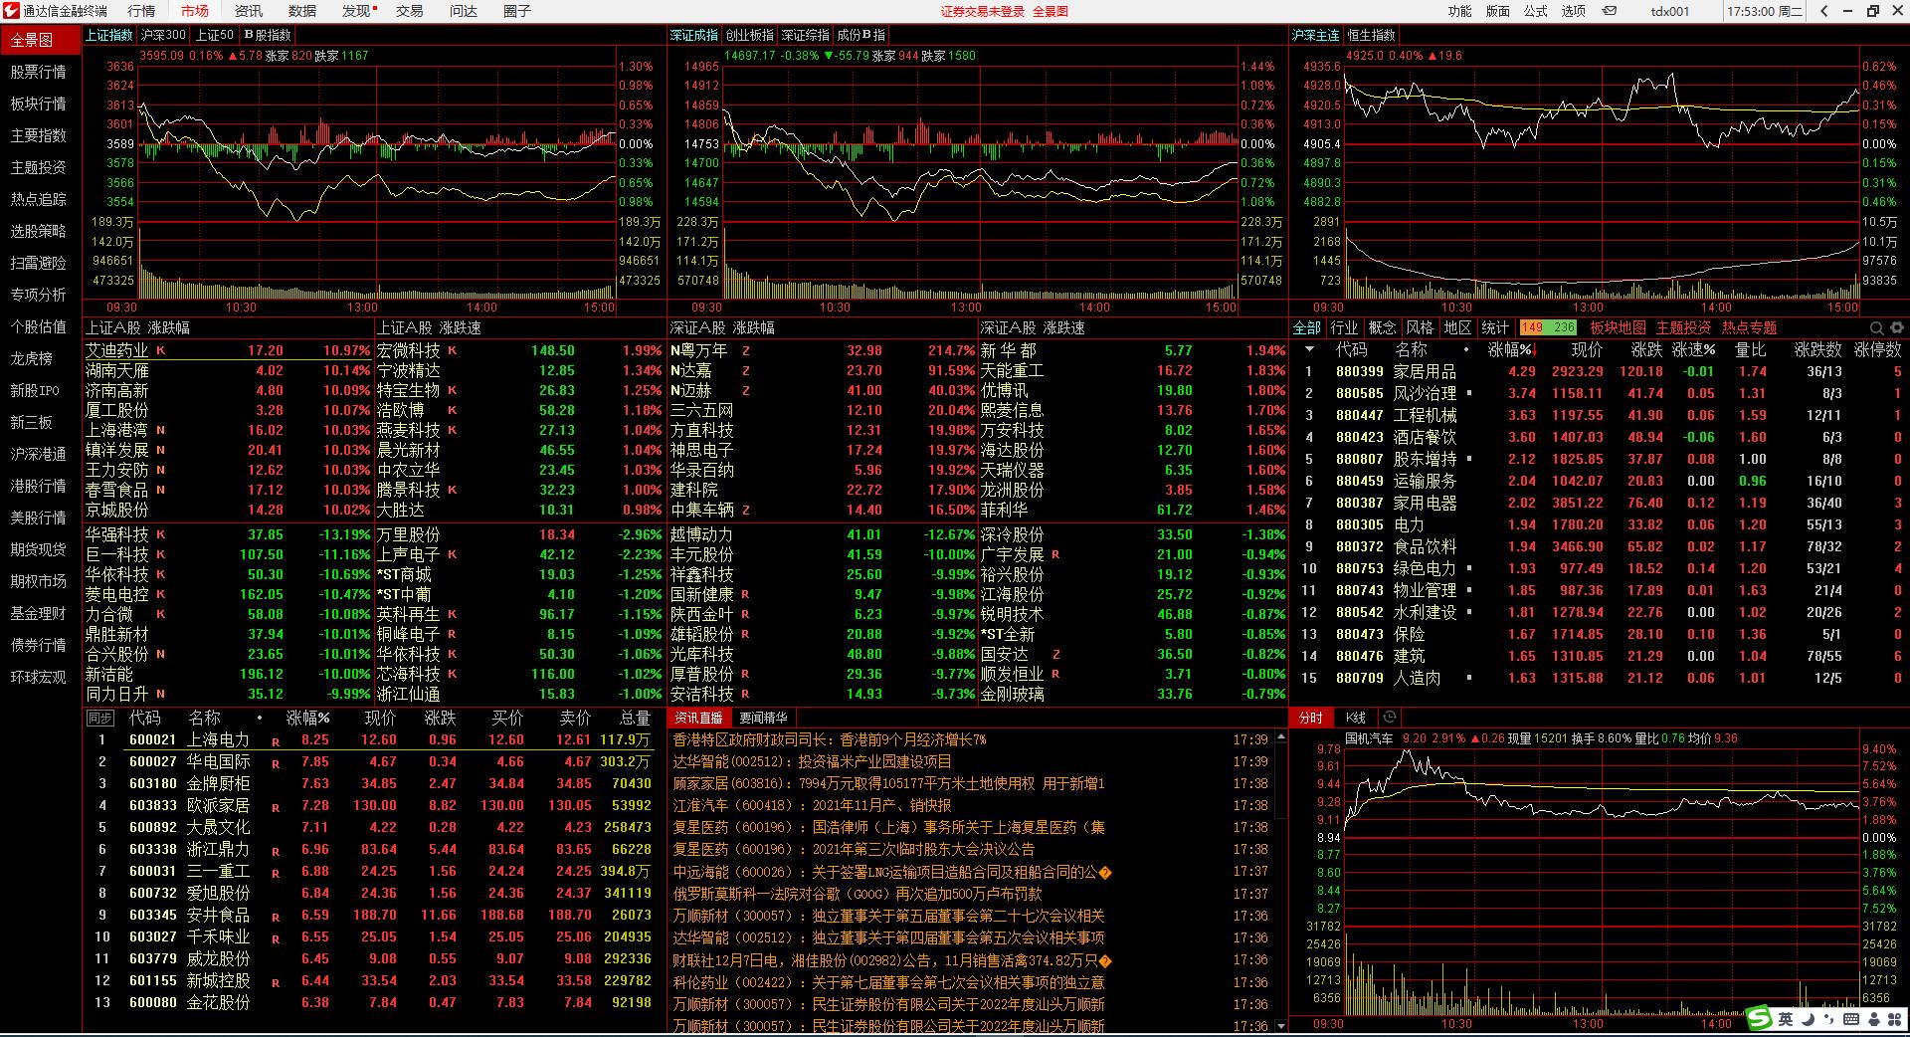This screenshot has width=1910, height=1037.
Task: Select the 行业 sector tab
Action: click(x=1344, y=327)
